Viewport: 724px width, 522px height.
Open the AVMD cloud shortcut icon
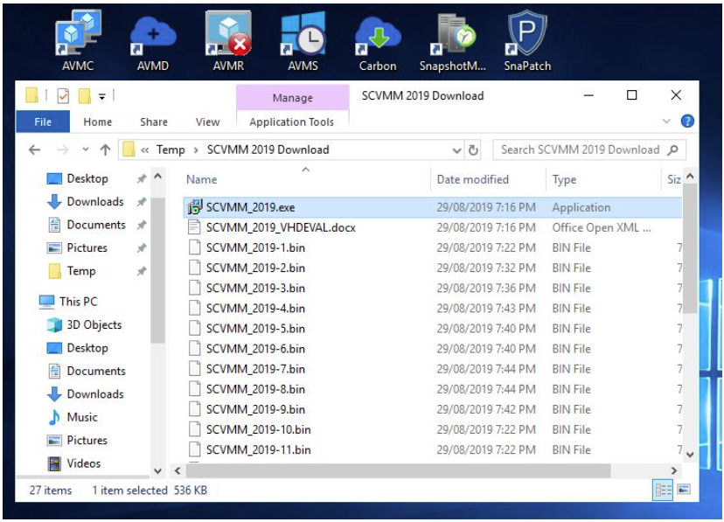pos(153,42)
